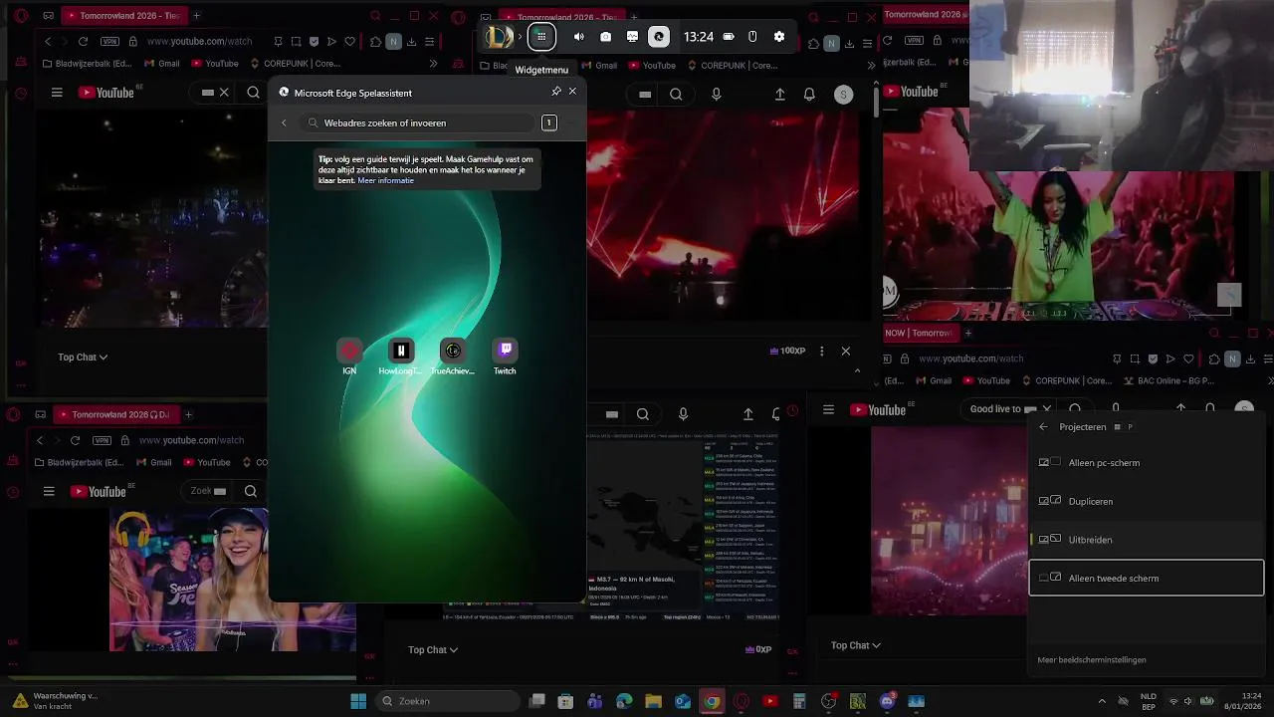The image size is (1274, 717).
Task: Add new tab in top-left browser window
Action: (x=196, y=16)
